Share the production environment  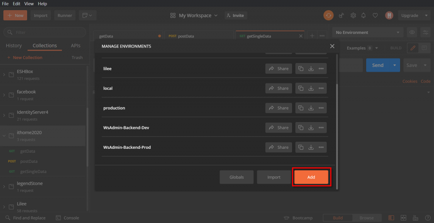(278, 108)
